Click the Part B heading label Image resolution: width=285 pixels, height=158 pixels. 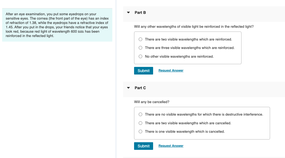[x=140, y=13]
